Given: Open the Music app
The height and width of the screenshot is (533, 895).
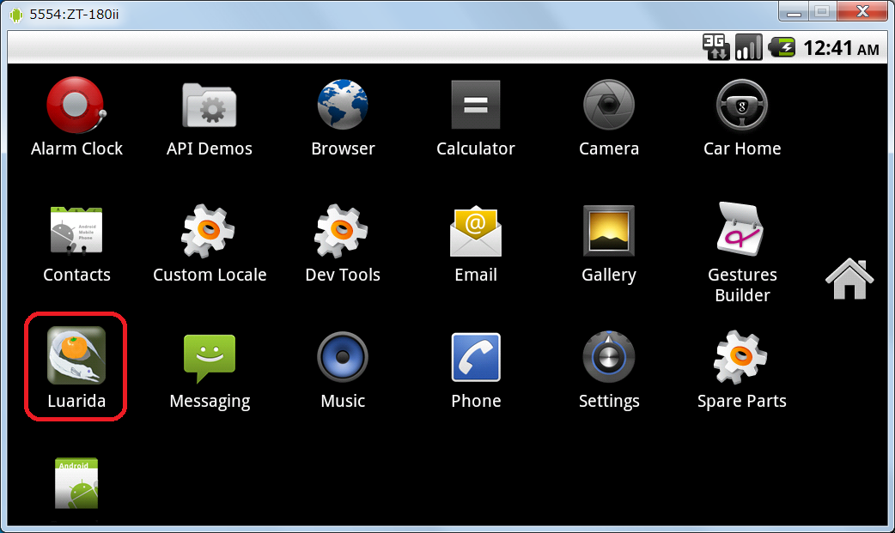Looking at the screenshot, I should coord(343,357).
